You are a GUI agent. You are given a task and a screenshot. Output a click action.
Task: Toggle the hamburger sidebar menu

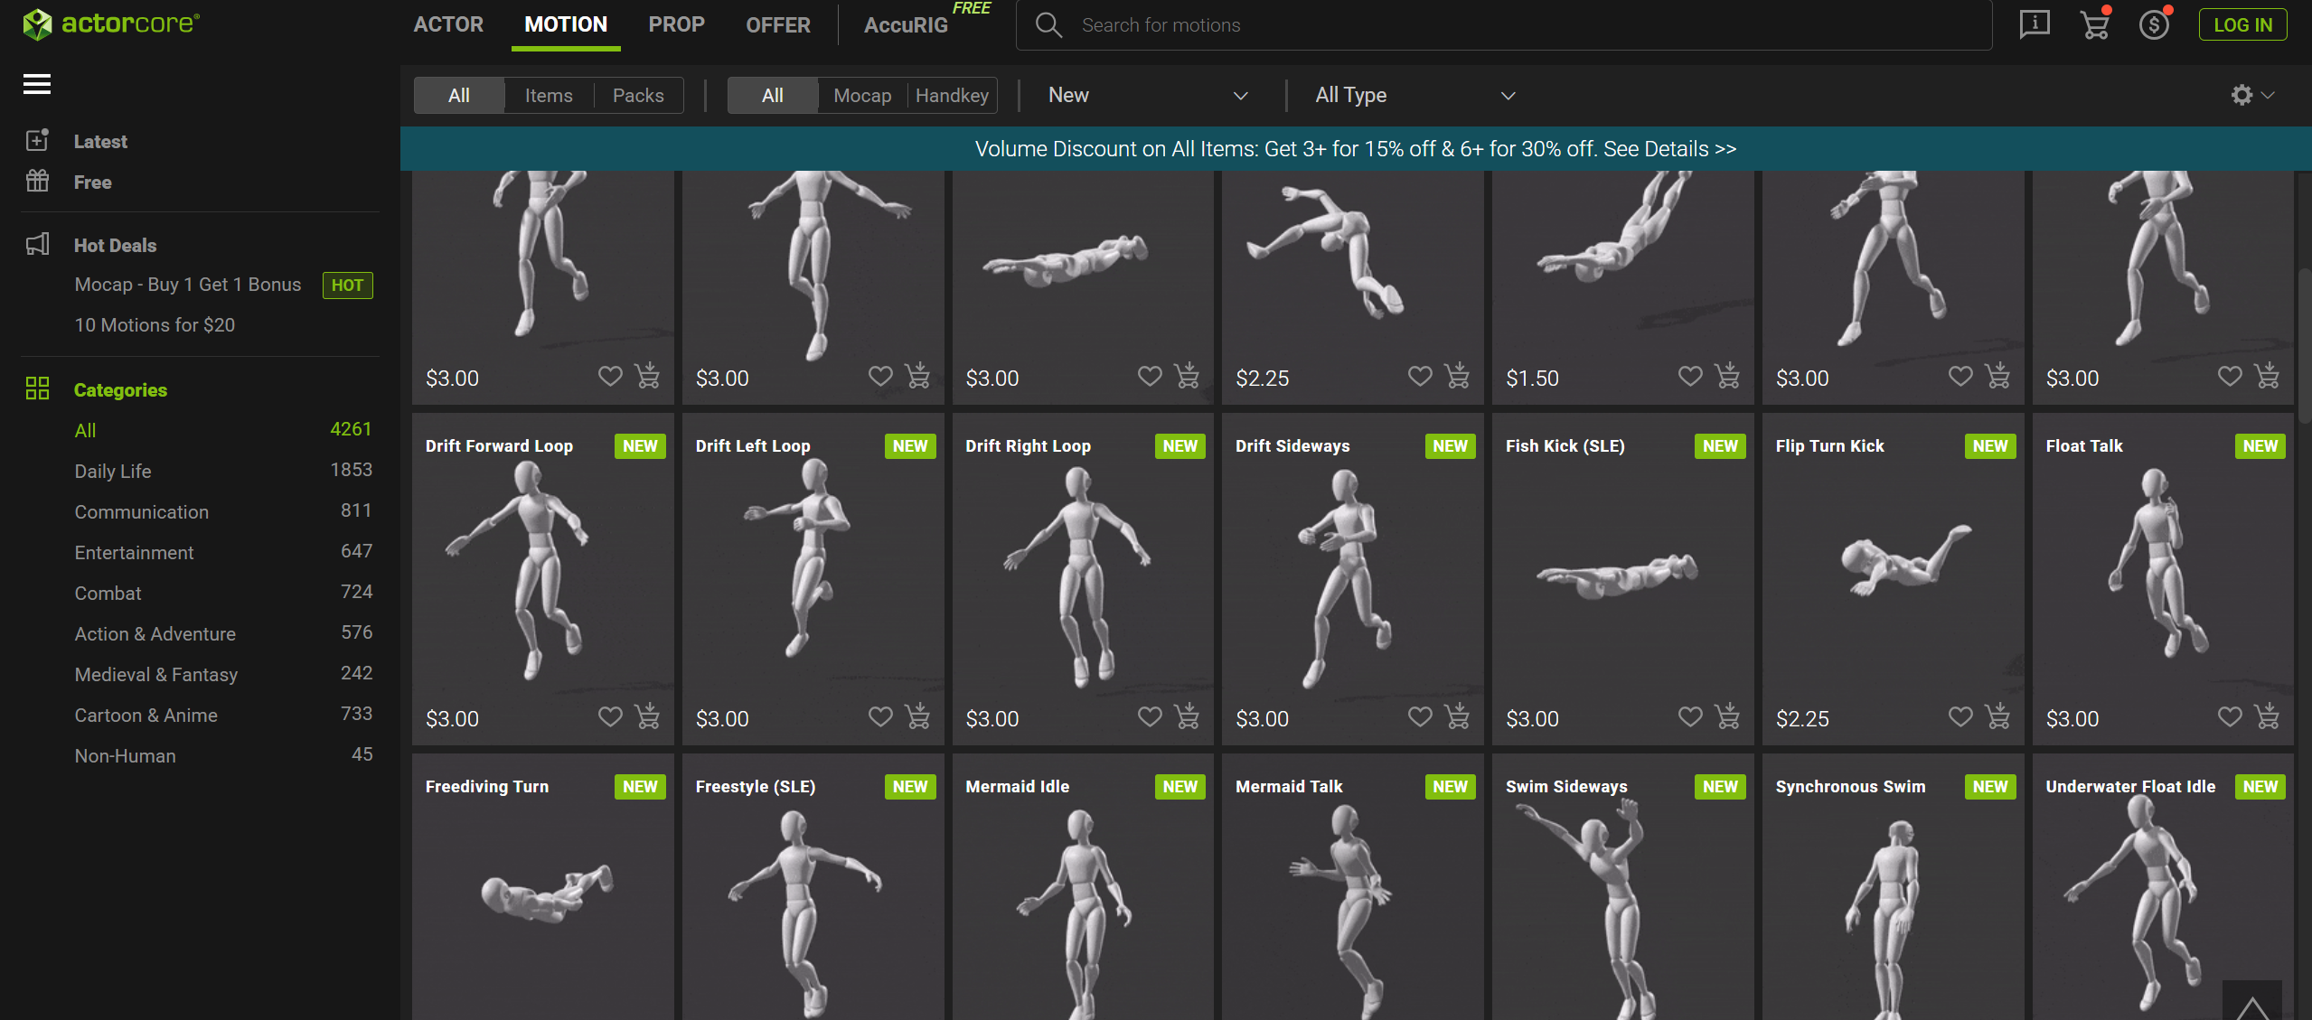pyautogui.click(x=37, y=84)
